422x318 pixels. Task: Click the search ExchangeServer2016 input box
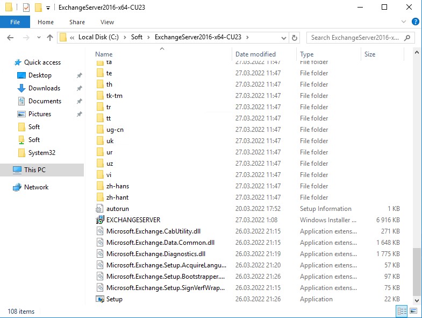(355, 38)
